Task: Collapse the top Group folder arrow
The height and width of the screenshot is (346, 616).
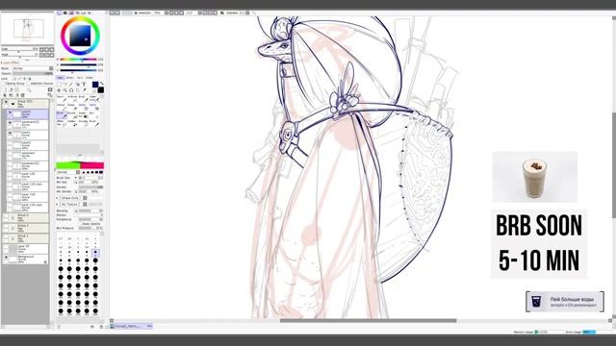Action: click(x=13, y=104)
